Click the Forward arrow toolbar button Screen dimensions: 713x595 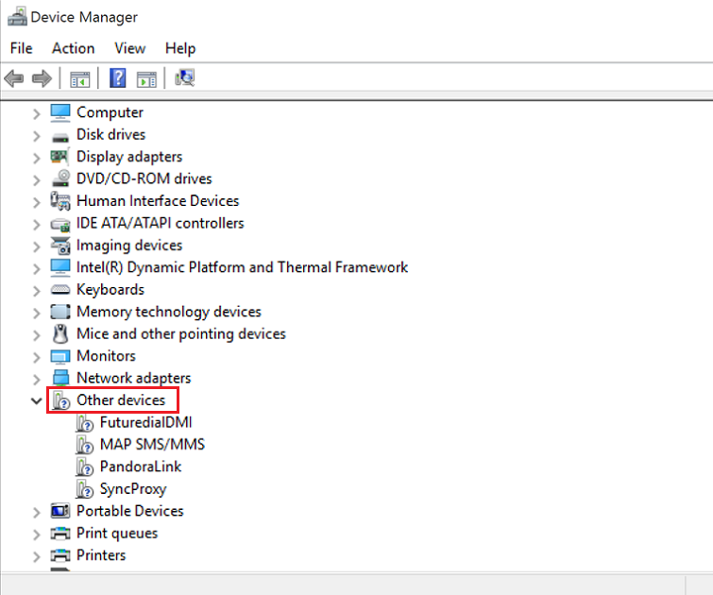pos(41,78)
